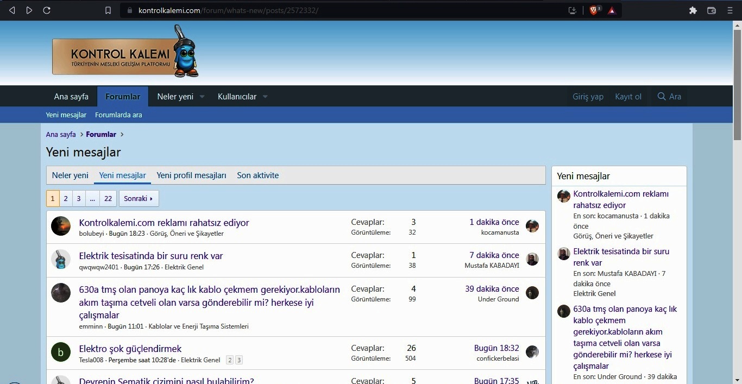Click the page vertical scrollbar
The height and width of the screenshot is (384, 742).
pyautogui.click(x=737, y=202)
